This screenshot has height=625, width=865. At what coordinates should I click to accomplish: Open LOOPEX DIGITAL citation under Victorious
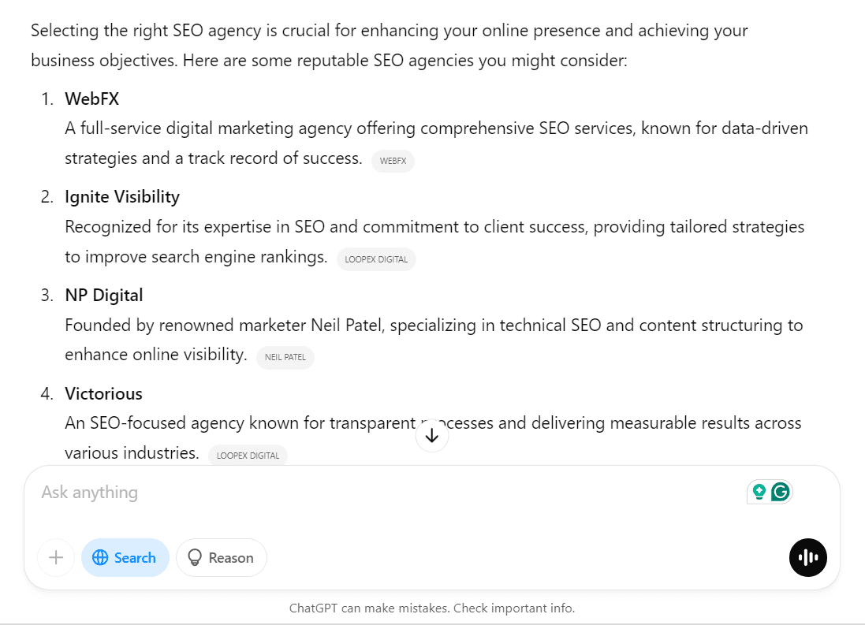click(248, 456)
